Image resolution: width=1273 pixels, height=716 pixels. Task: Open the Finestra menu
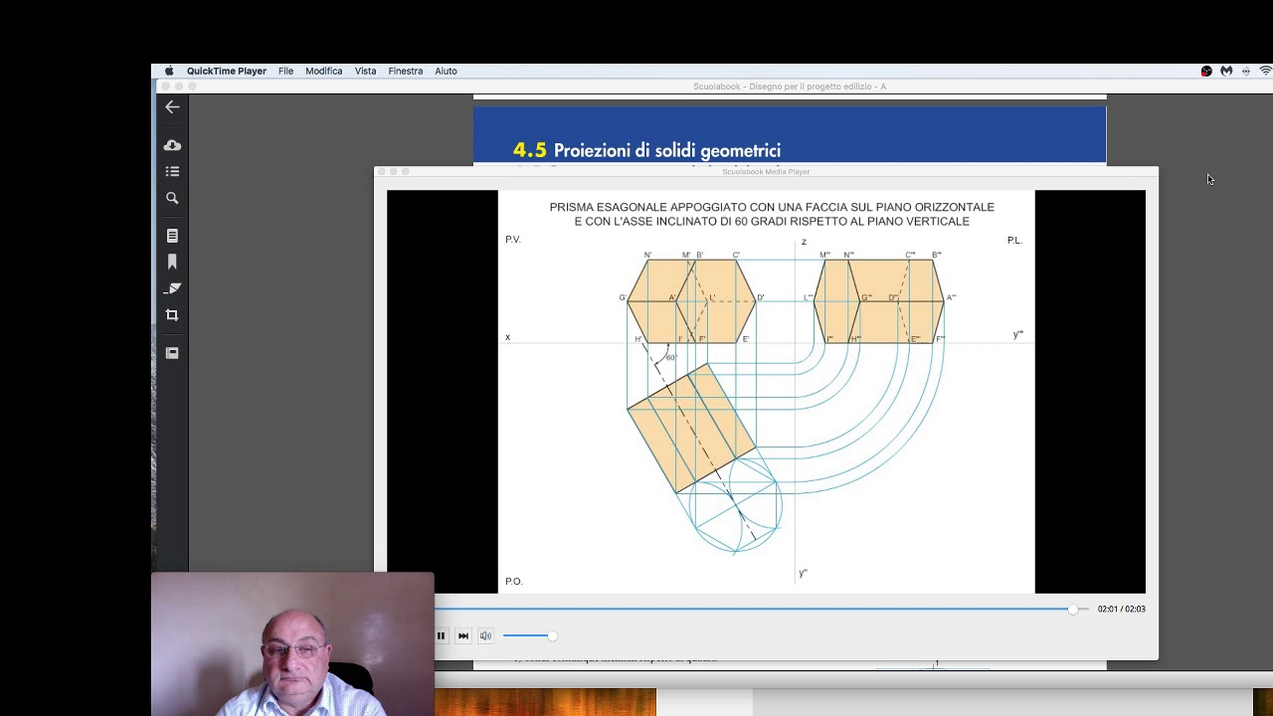coord(406,71)
